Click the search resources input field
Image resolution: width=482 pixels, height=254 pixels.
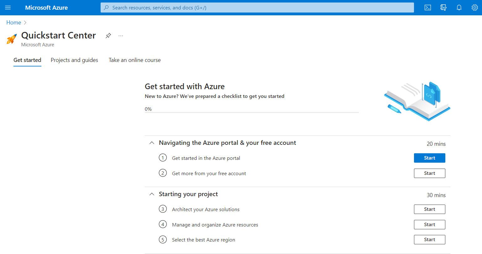coord(257,8)
